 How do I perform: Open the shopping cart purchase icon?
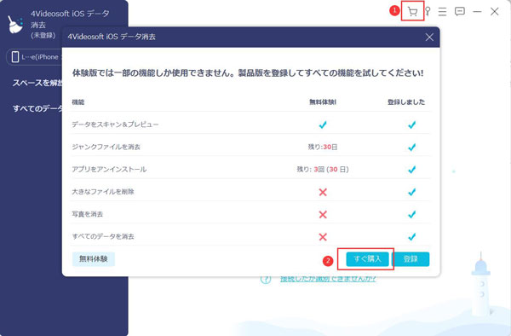(x=412, y=12)
